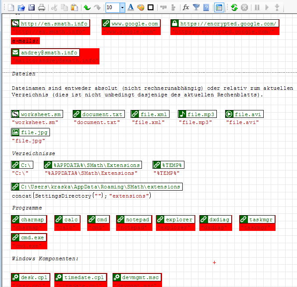Click the green Undo arrow

(x=87, y=7)
